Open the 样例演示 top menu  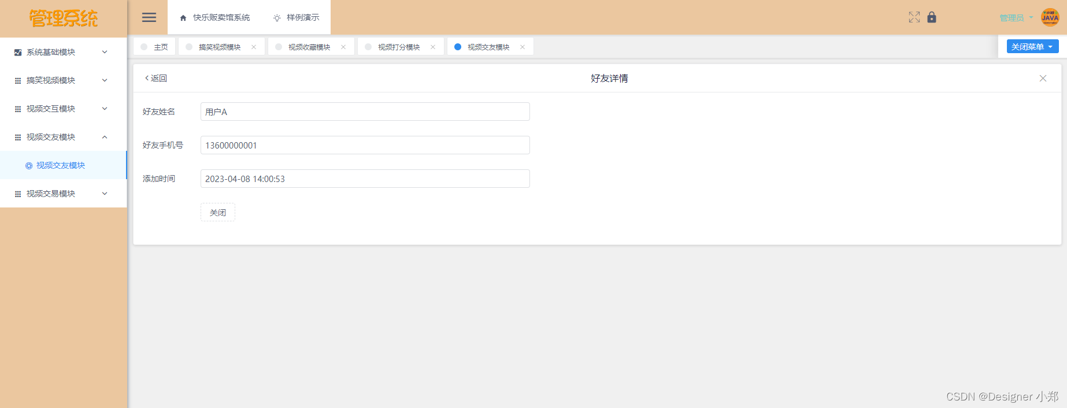tap(296, 18)
